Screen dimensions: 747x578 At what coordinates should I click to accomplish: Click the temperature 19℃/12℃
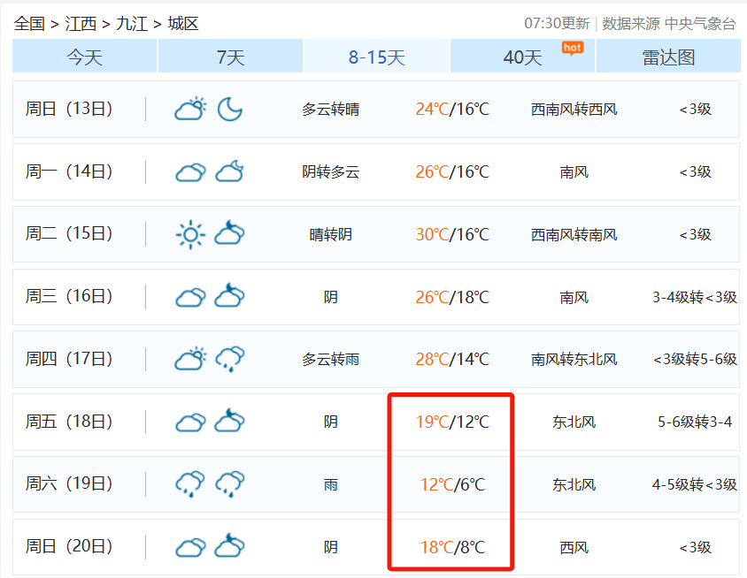coord(452,422)
